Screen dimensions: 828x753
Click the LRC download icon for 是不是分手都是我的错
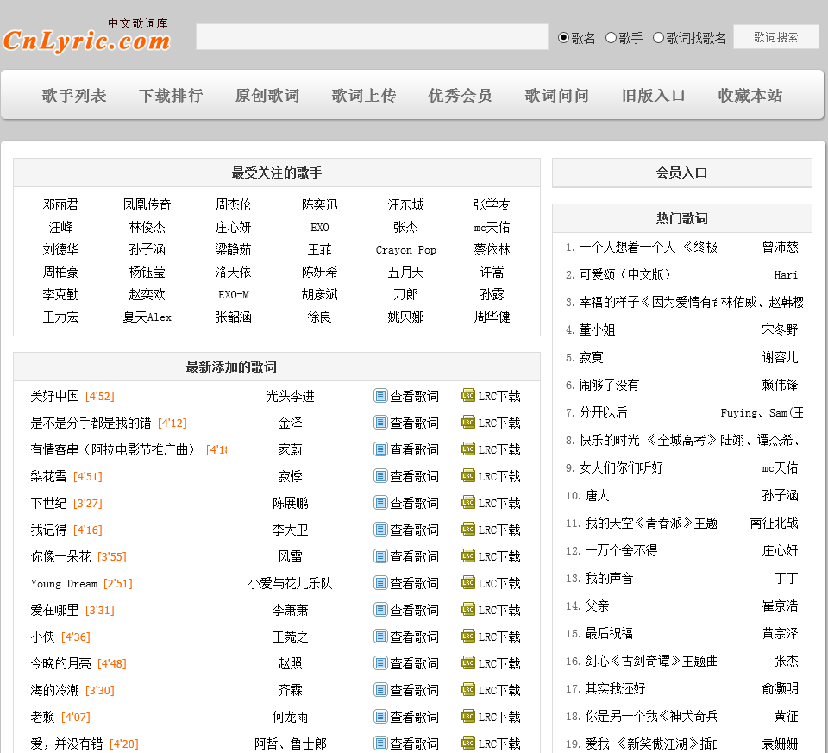click(x=467, y=422)
